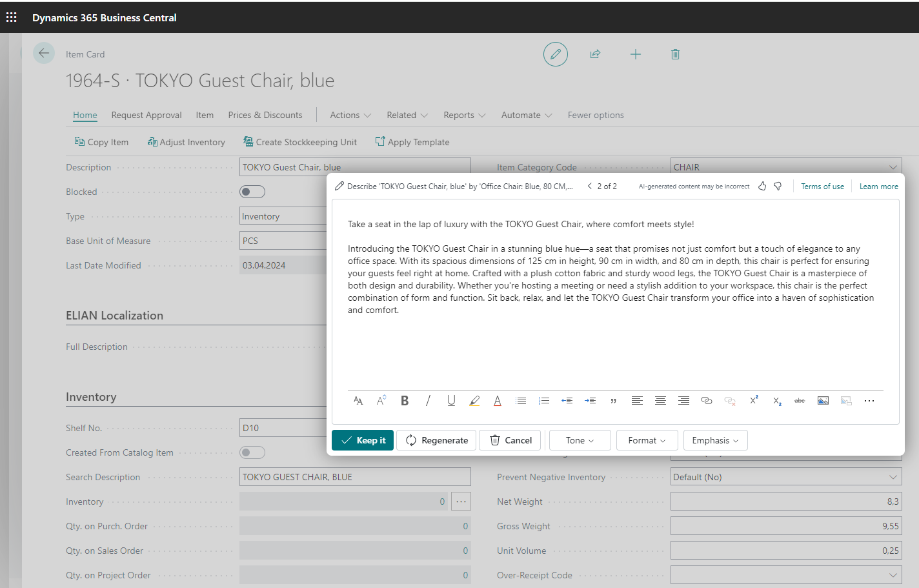Toggle italic formatting
This screenshot has width=919, height=588.
pos(428,401)
